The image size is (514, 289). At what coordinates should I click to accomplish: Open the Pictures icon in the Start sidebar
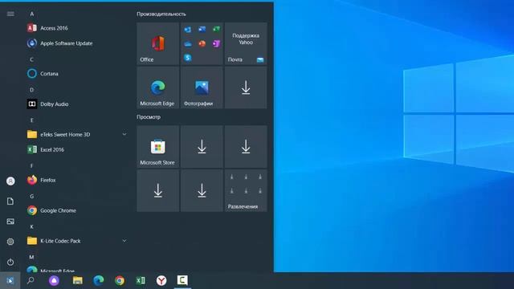point(10,222)
